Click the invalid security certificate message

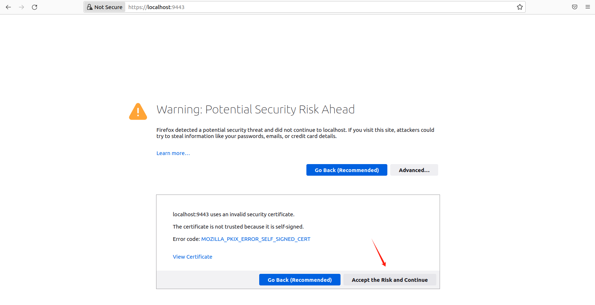233,214
